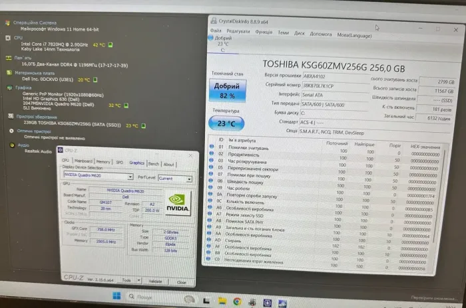
Task: Click the Validate button in CPU-Z
Action: click(x=155, y=281)
